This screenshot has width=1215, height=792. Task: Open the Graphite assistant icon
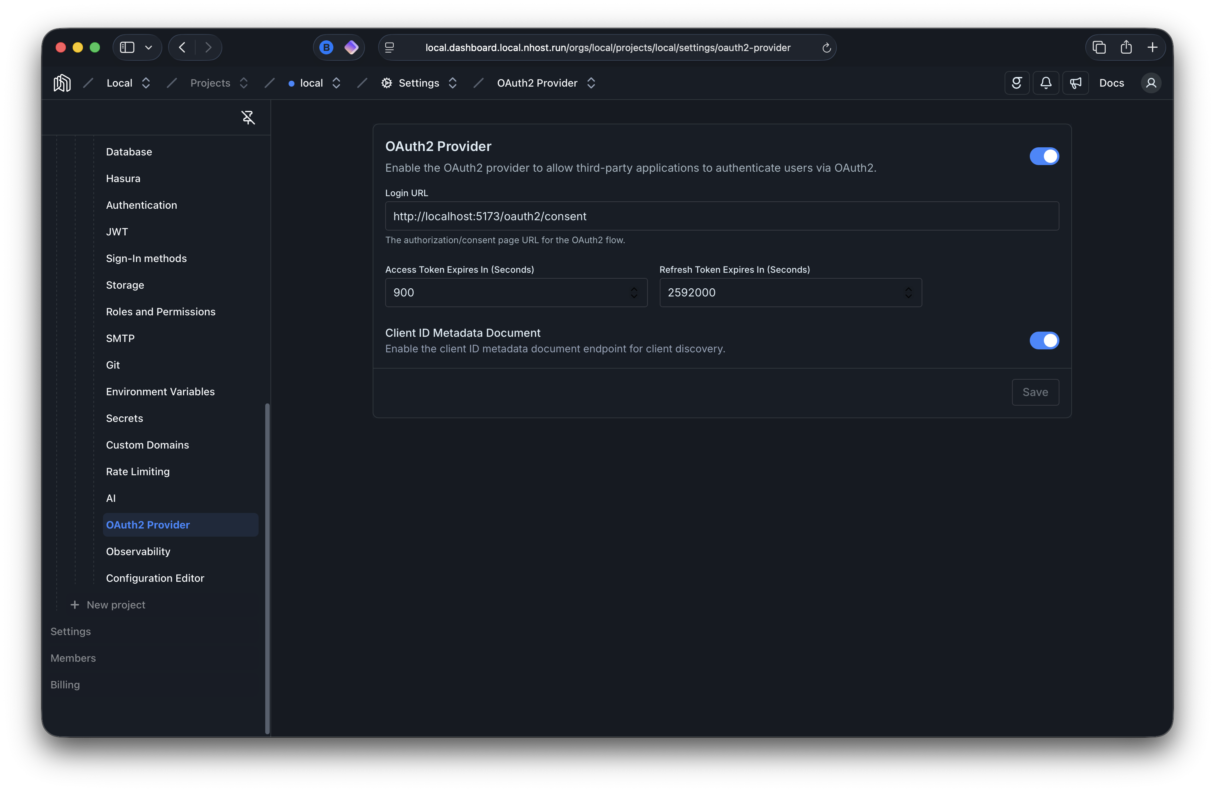click(x=1016, y=82)
